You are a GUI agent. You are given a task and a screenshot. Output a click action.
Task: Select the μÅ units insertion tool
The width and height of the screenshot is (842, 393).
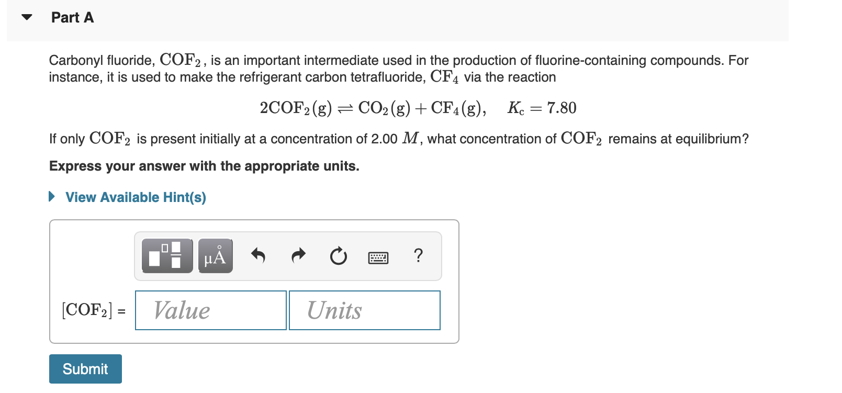(x=215, y=256)
